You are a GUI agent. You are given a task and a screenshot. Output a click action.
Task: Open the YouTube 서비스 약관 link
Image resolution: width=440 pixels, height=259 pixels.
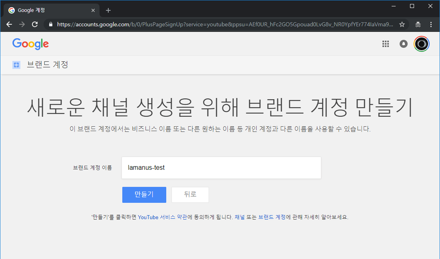click(x=163, y=218)
